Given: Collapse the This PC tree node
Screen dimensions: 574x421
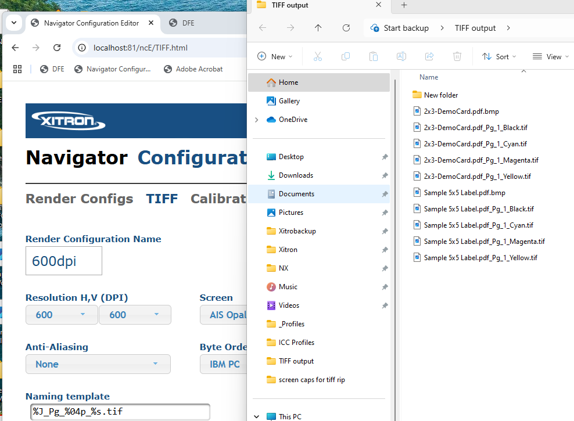Looking at the screenshot, I should coord(257,416).
